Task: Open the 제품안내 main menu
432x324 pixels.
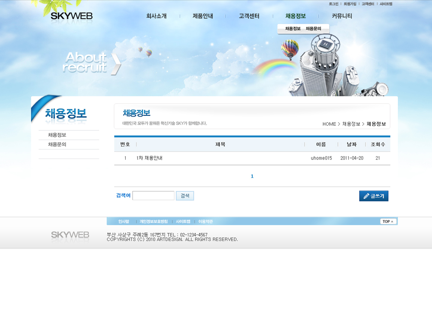Action: click(x=203, y=16)
